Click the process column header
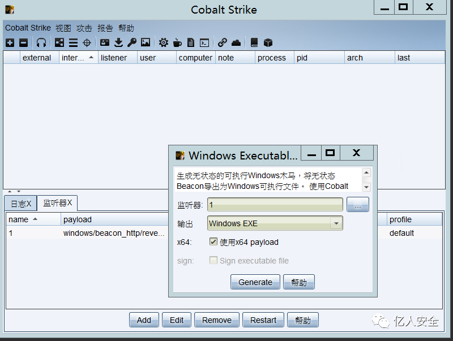The image size is (453, 341). pos(275,58)
